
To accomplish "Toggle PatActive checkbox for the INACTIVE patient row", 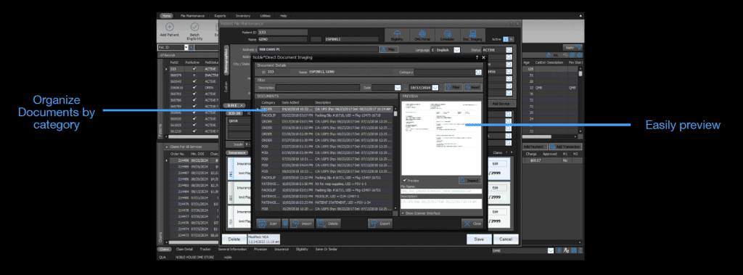I will tap(194, 75).
